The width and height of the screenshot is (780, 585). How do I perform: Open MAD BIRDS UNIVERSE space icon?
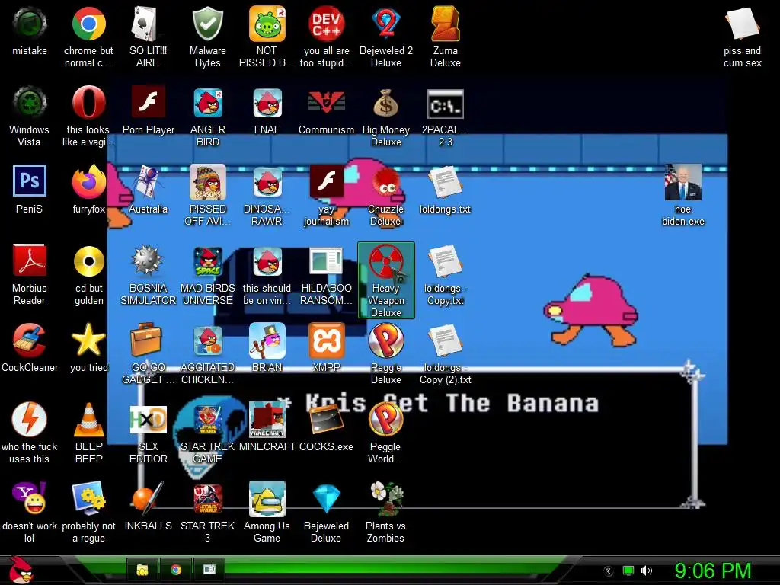[207, 262]
